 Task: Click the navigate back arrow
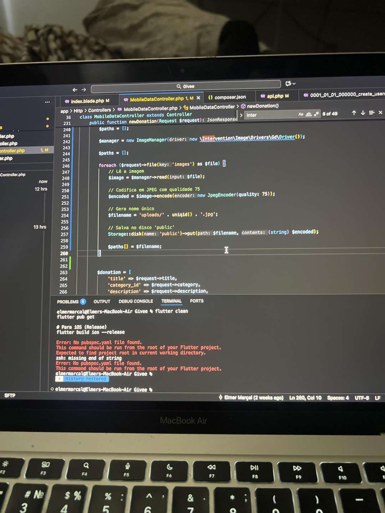click(x=75, y=90)
